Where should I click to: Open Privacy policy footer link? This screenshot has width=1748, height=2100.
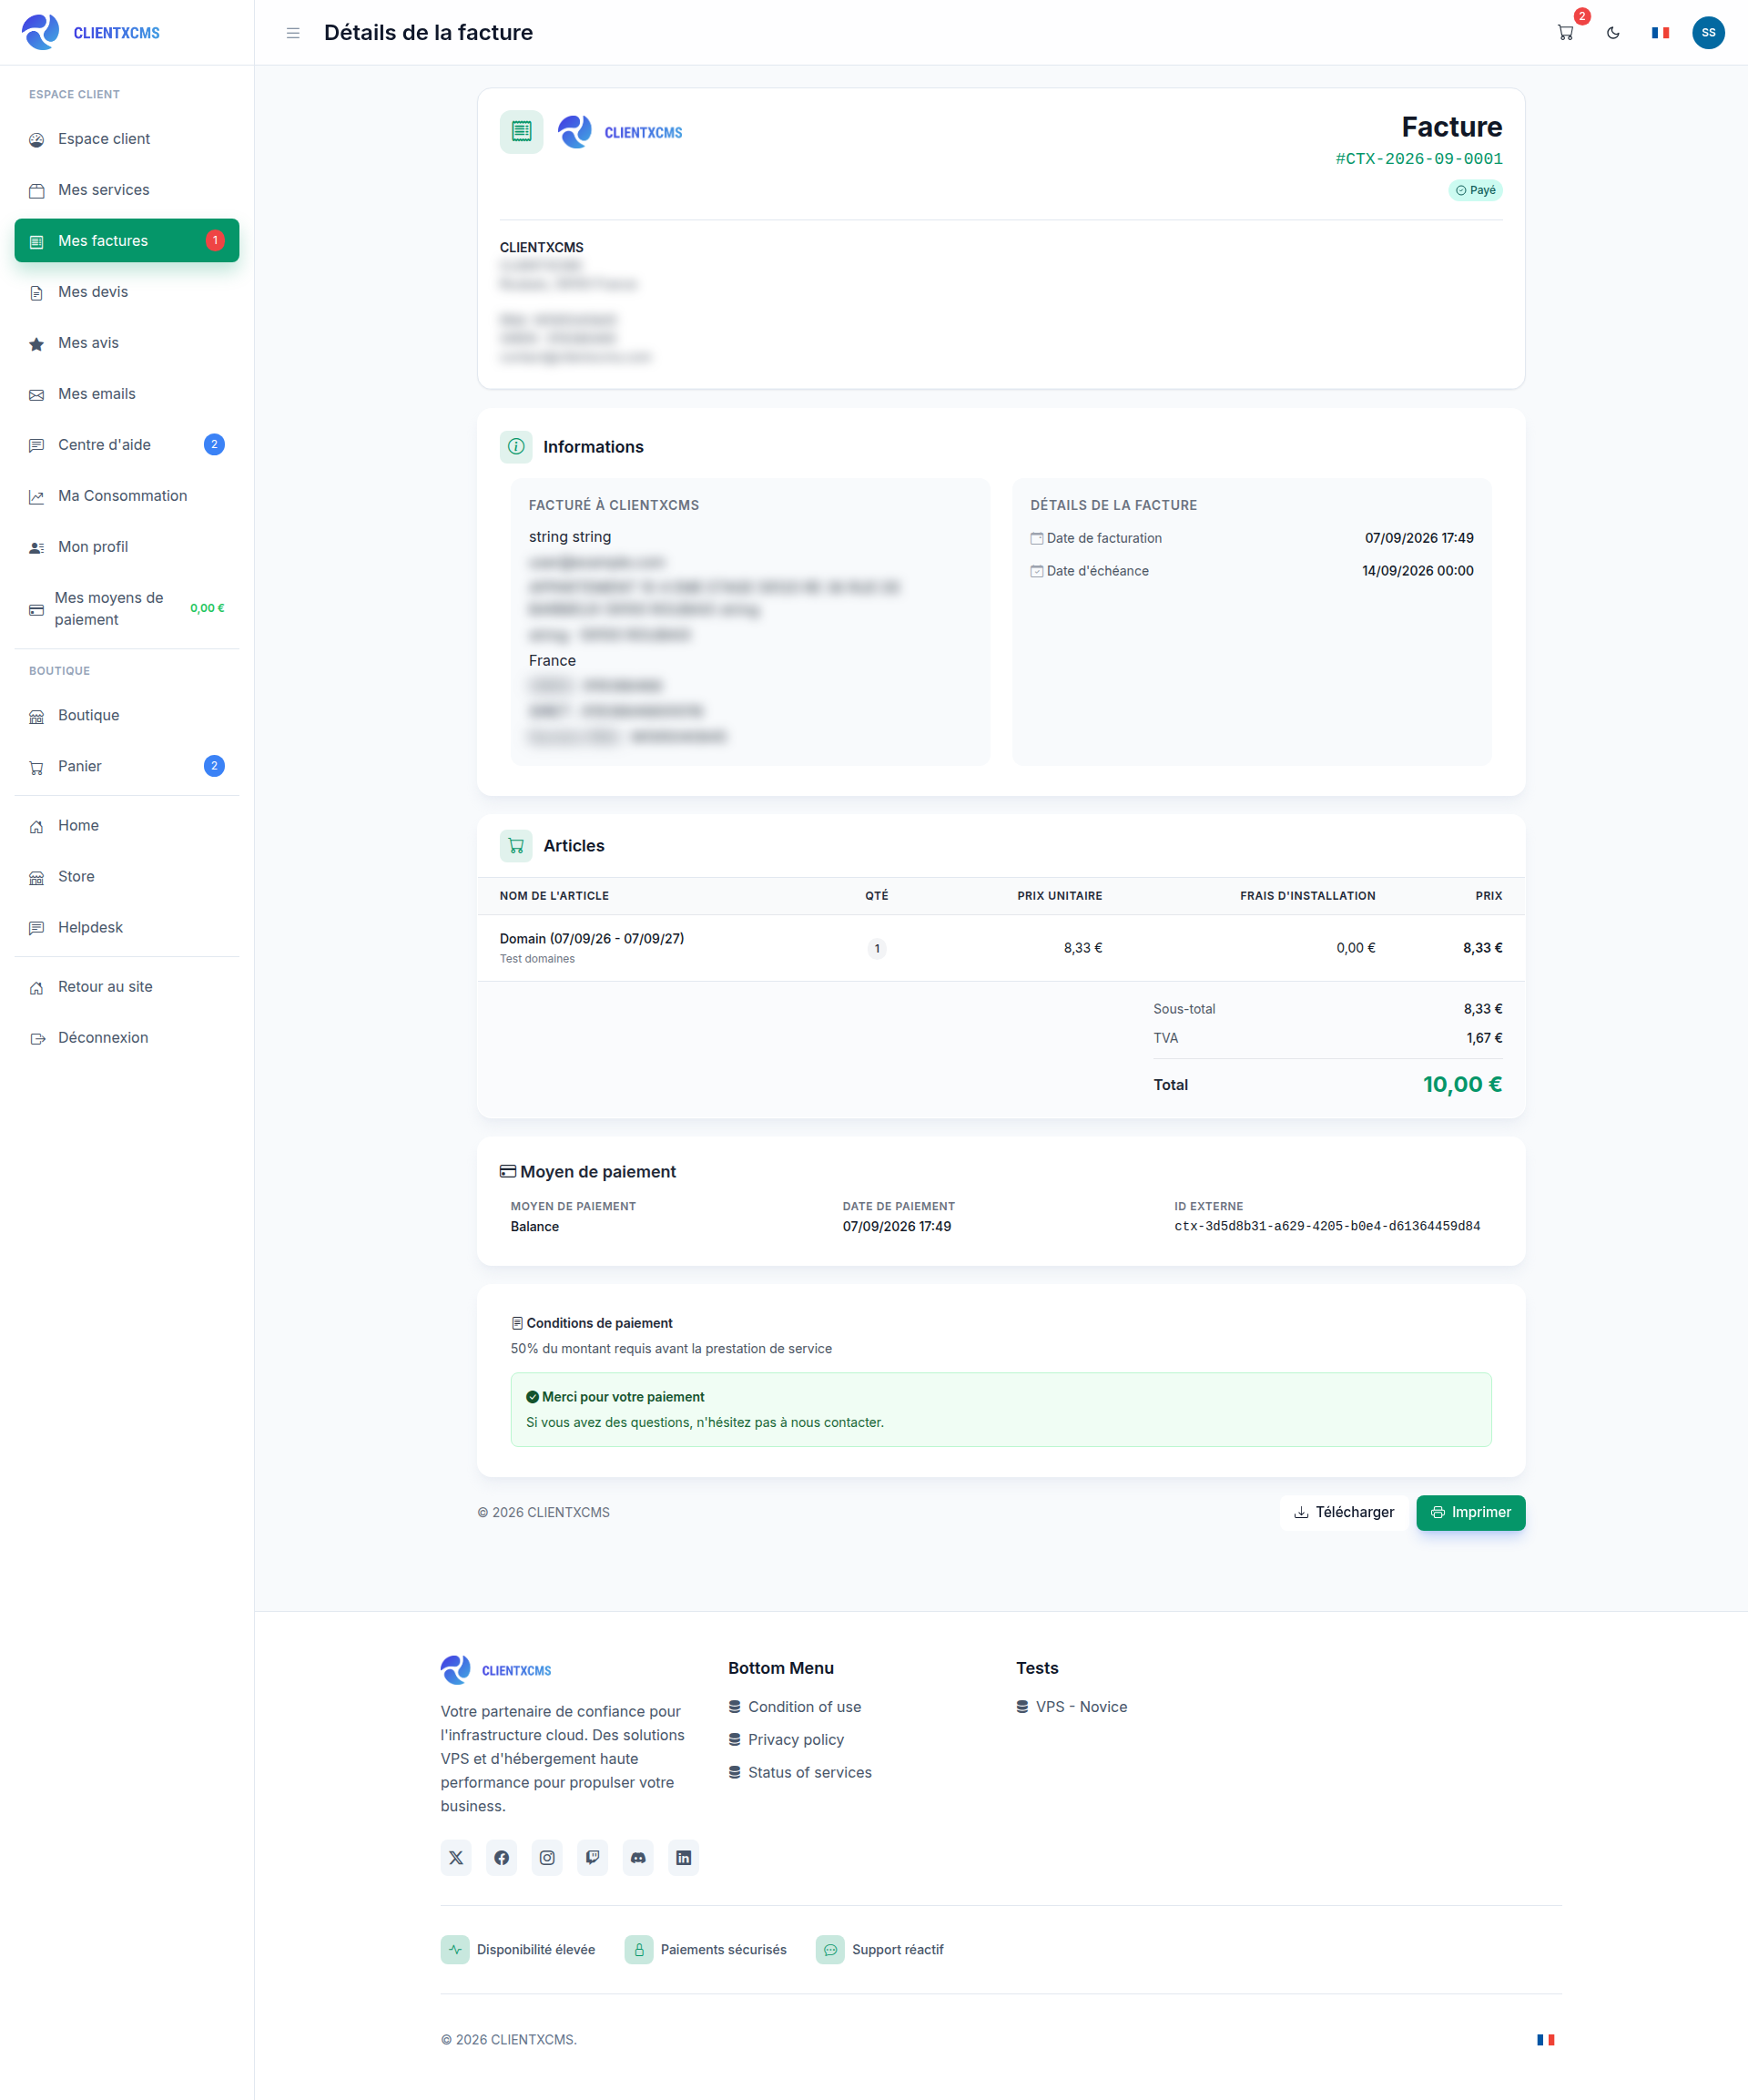click(x=786, y=1739)
